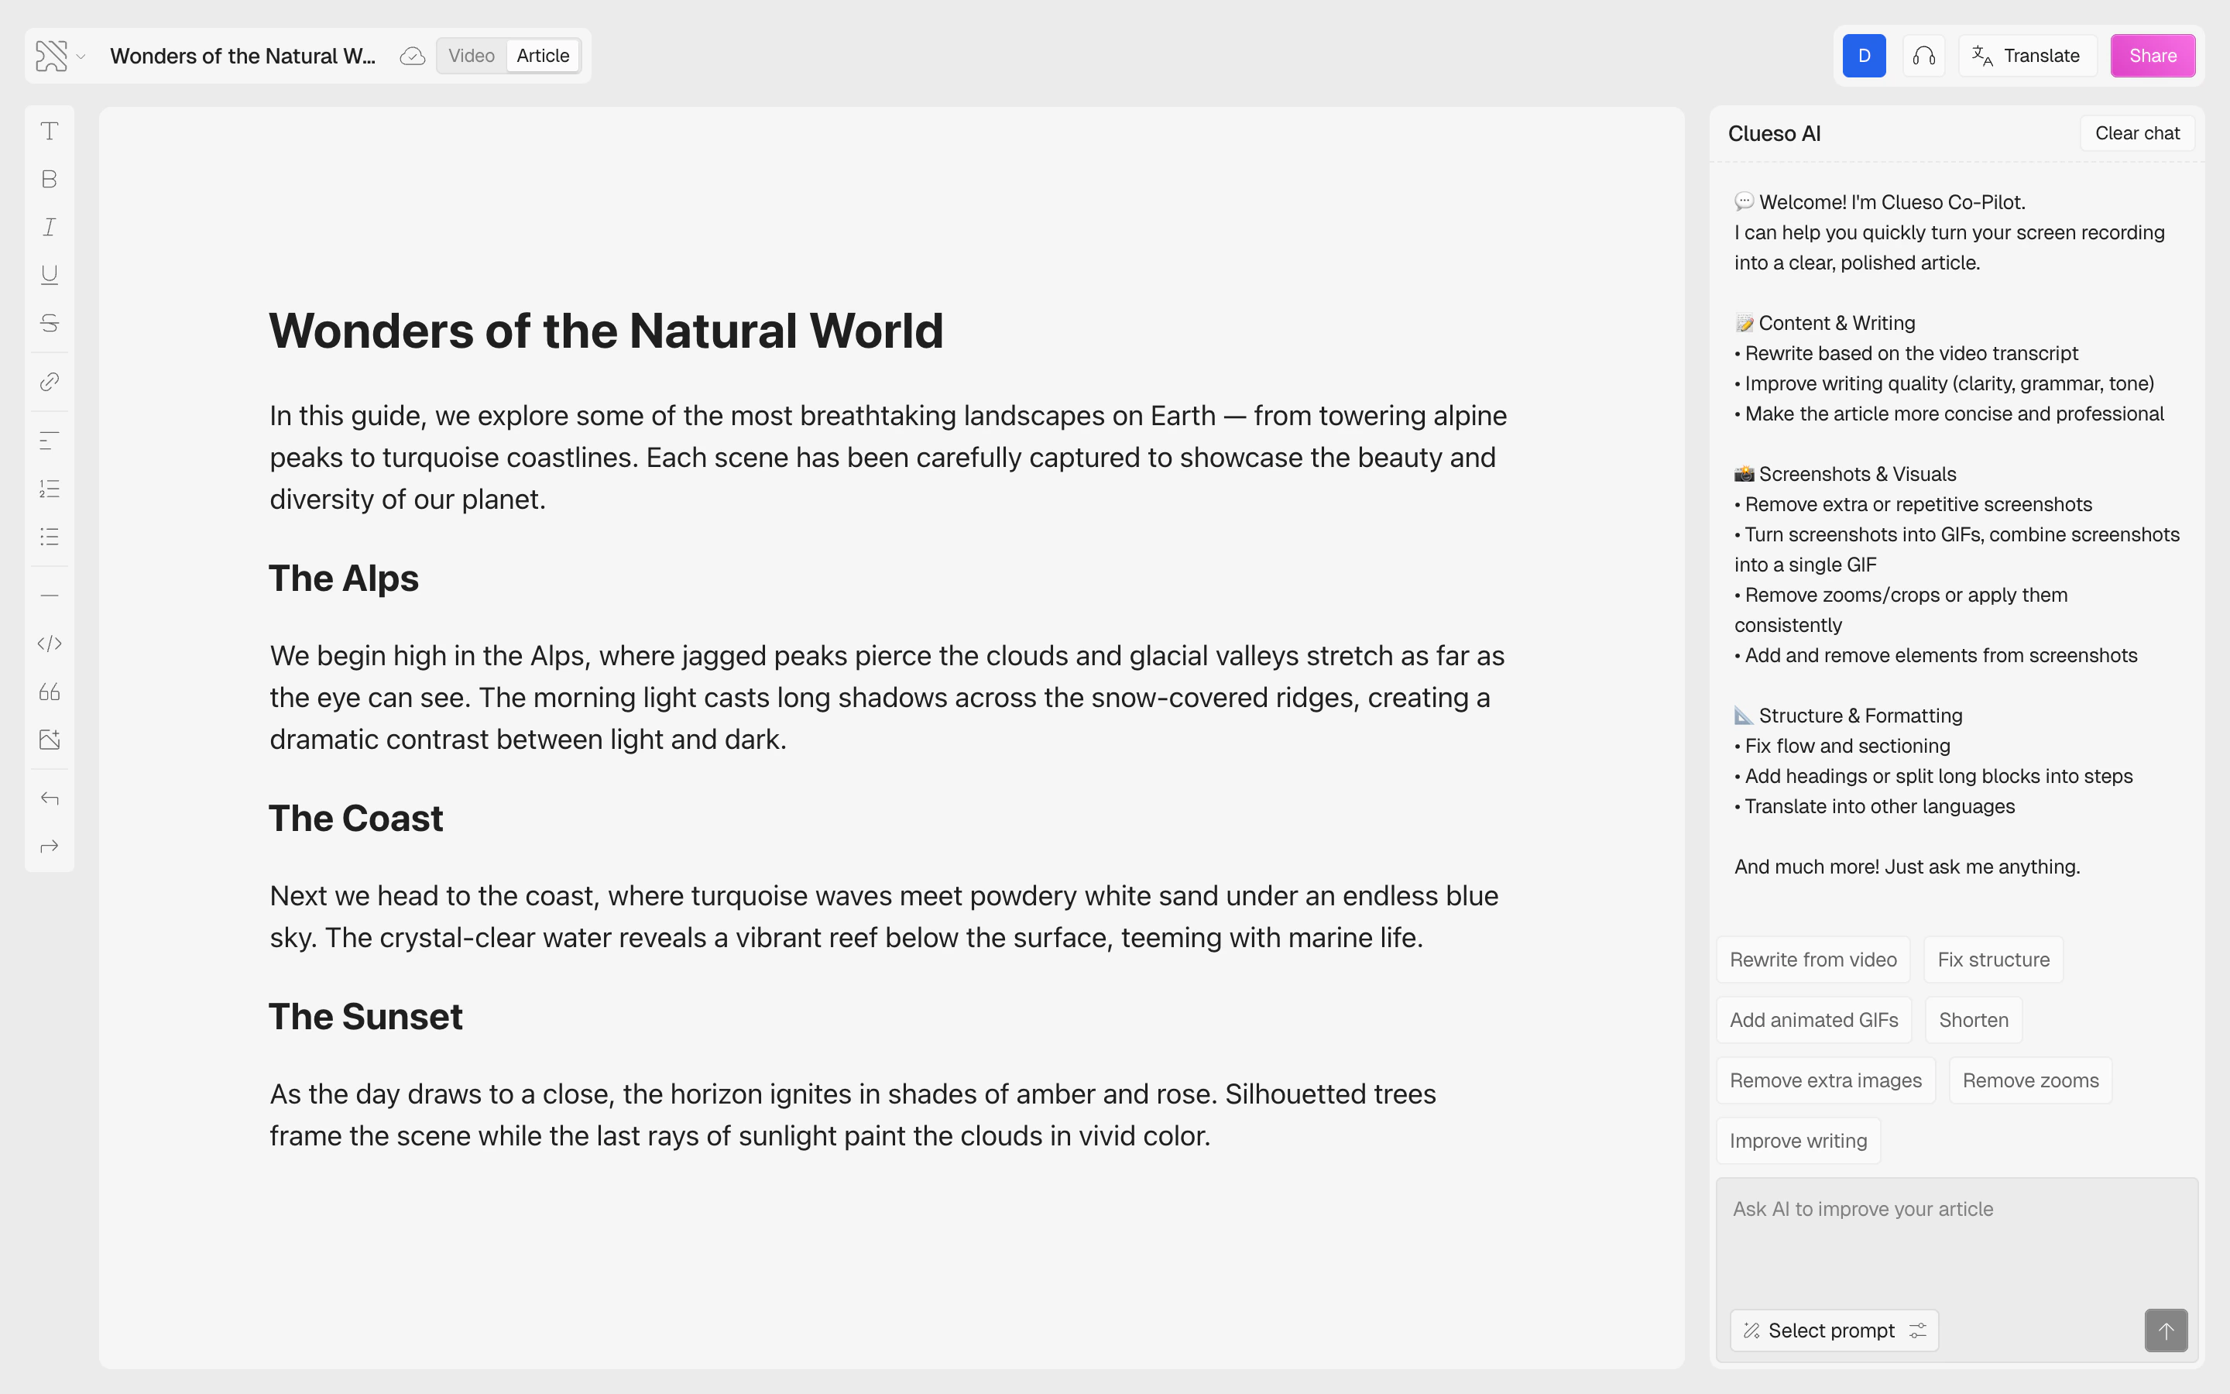
Task: Choose the Rewrite from video suggestion
Action: point(1813,960)
